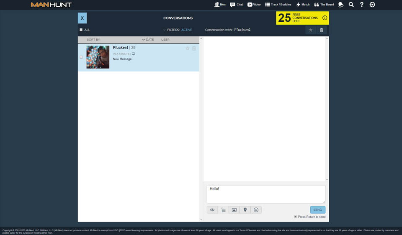Open the Men menu
The height and width of the screenshot is (235, 402).
point(220,5)
